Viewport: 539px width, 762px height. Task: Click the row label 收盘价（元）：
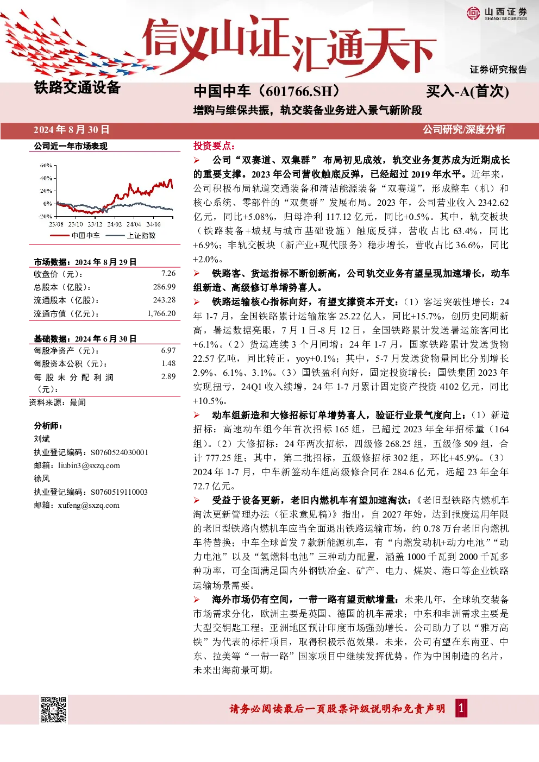(x=58, y=274)
